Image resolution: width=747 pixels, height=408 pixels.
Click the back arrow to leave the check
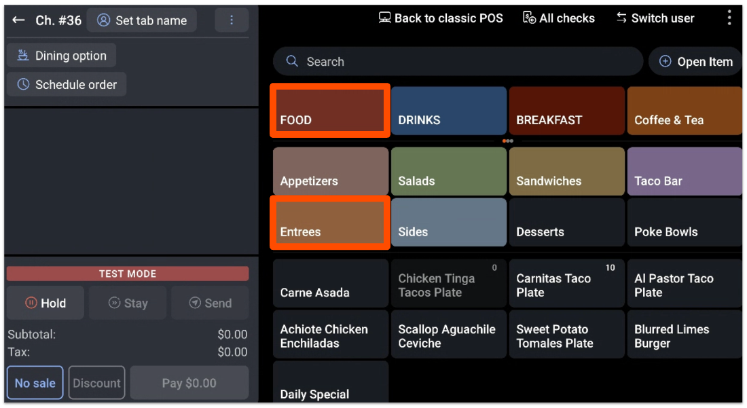tap(18, 20)
